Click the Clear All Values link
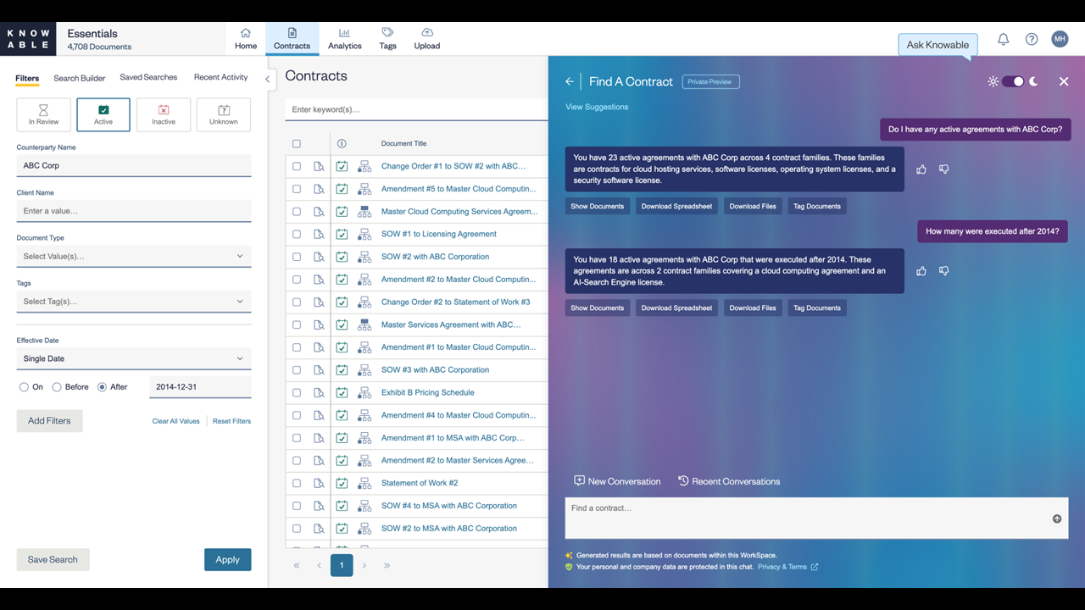Screen dimensions: 1085x610 tap(175, 421)
